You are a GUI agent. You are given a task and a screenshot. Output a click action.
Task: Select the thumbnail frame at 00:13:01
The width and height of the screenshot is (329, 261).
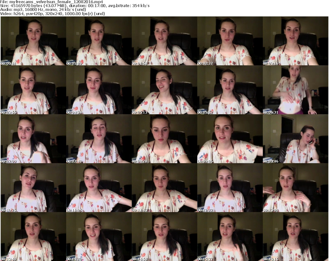click(295, 188)
